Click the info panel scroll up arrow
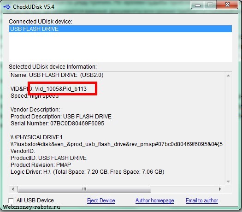The height and width of the screenshot is (212, 242). pyautogui.click(x=228, y=76)
